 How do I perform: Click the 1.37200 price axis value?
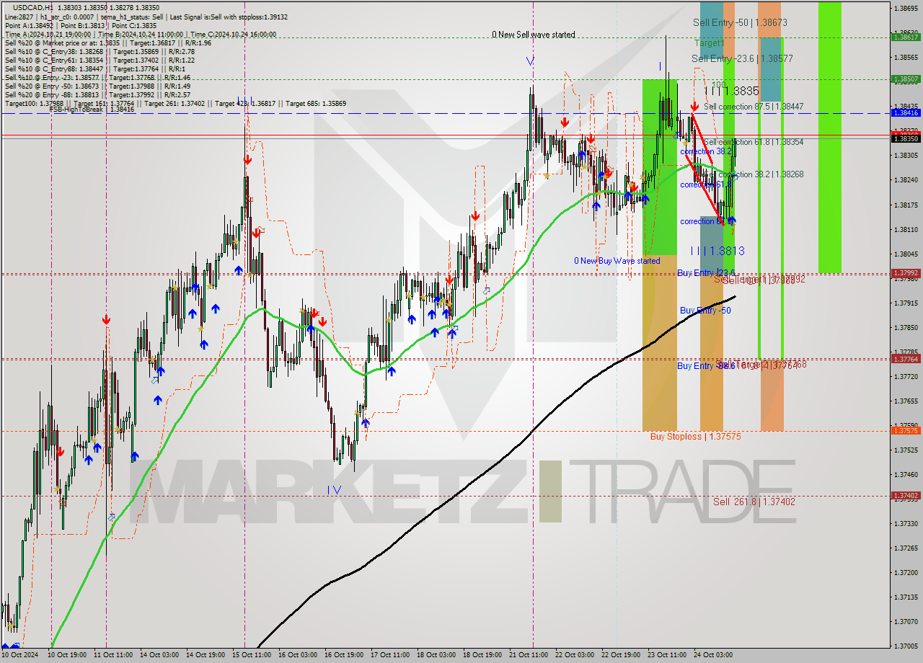point(906,573)
